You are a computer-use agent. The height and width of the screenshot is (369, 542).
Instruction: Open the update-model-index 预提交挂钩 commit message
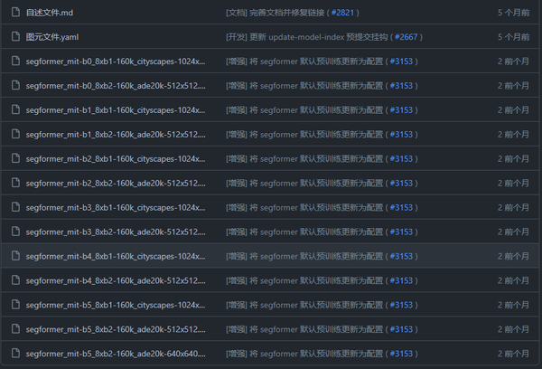(305, 37)
